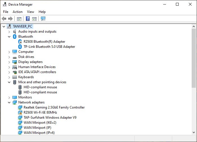Select TAP-Surfshark Windows Adapter V9 label
197x142 pixels.
coord(50,118)
